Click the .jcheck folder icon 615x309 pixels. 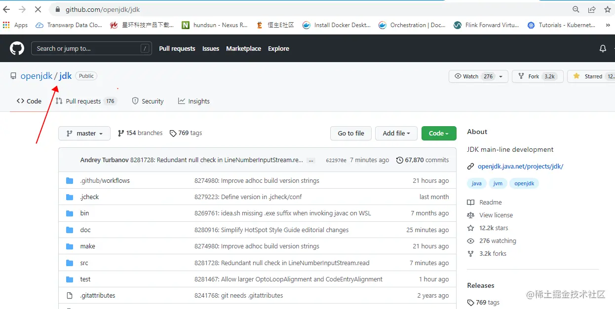70,197
